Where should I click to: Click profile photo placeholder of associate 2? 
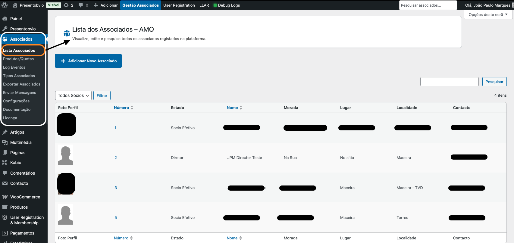point(66,155)
